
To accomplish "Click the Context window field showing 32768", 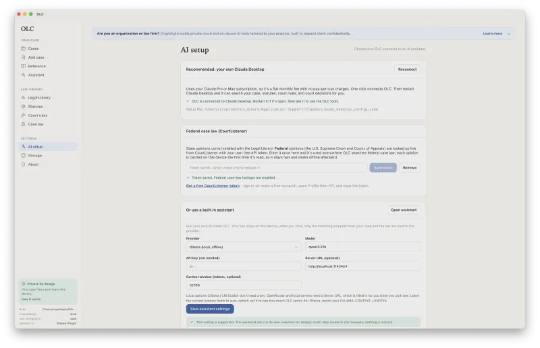I will tap(244, 285).
